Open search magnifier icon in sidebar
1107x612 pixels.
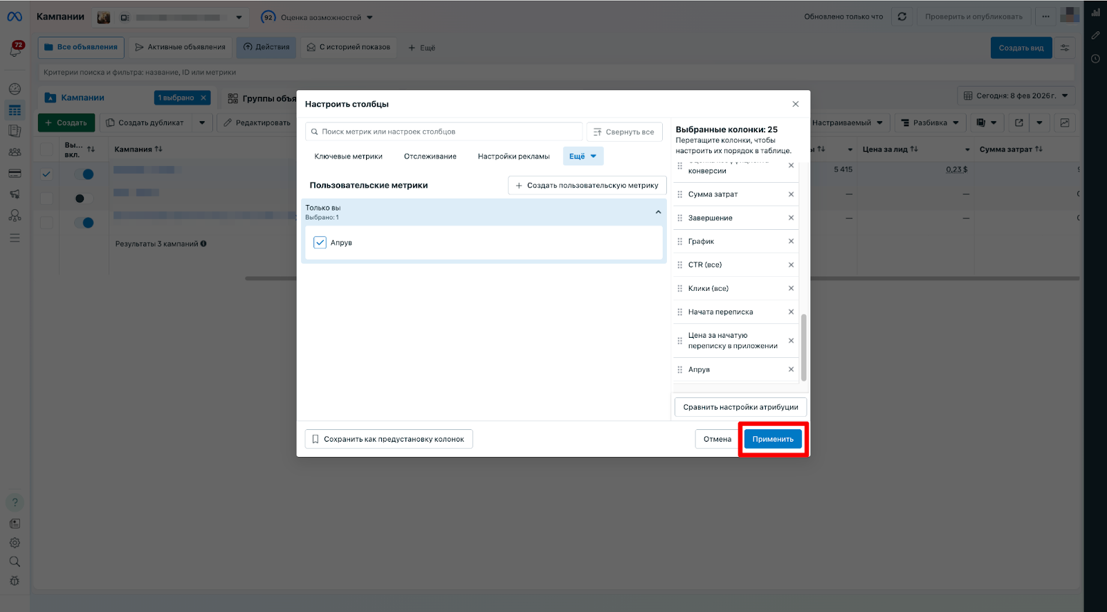[x=15, y=561]
